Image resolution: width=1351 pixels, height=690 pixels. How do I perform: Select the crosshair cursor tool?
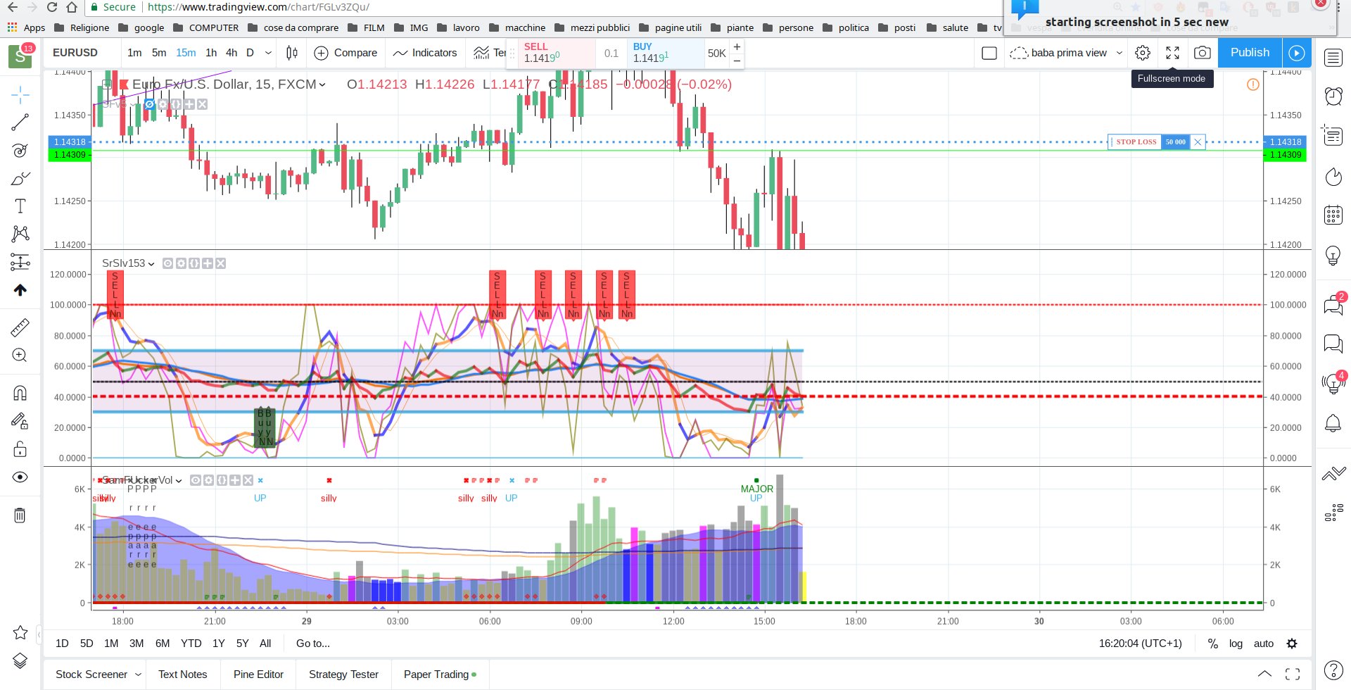point(20,94)
